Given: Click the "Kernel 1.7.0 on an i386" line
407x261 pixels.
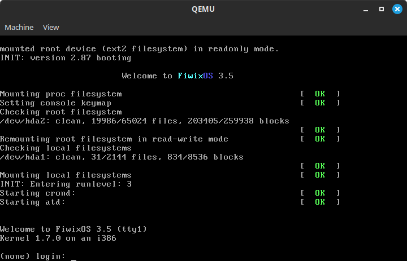Looking at the screenshot, I should pyautogui.click(x=58, y=238).
